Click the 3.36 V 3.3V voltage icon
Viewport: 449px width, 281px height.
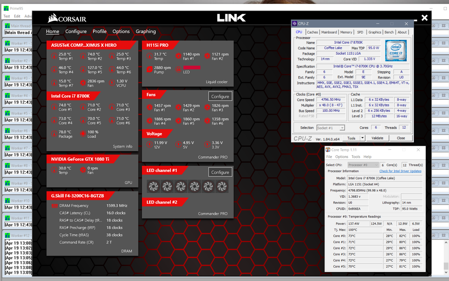tap(207, 145)
